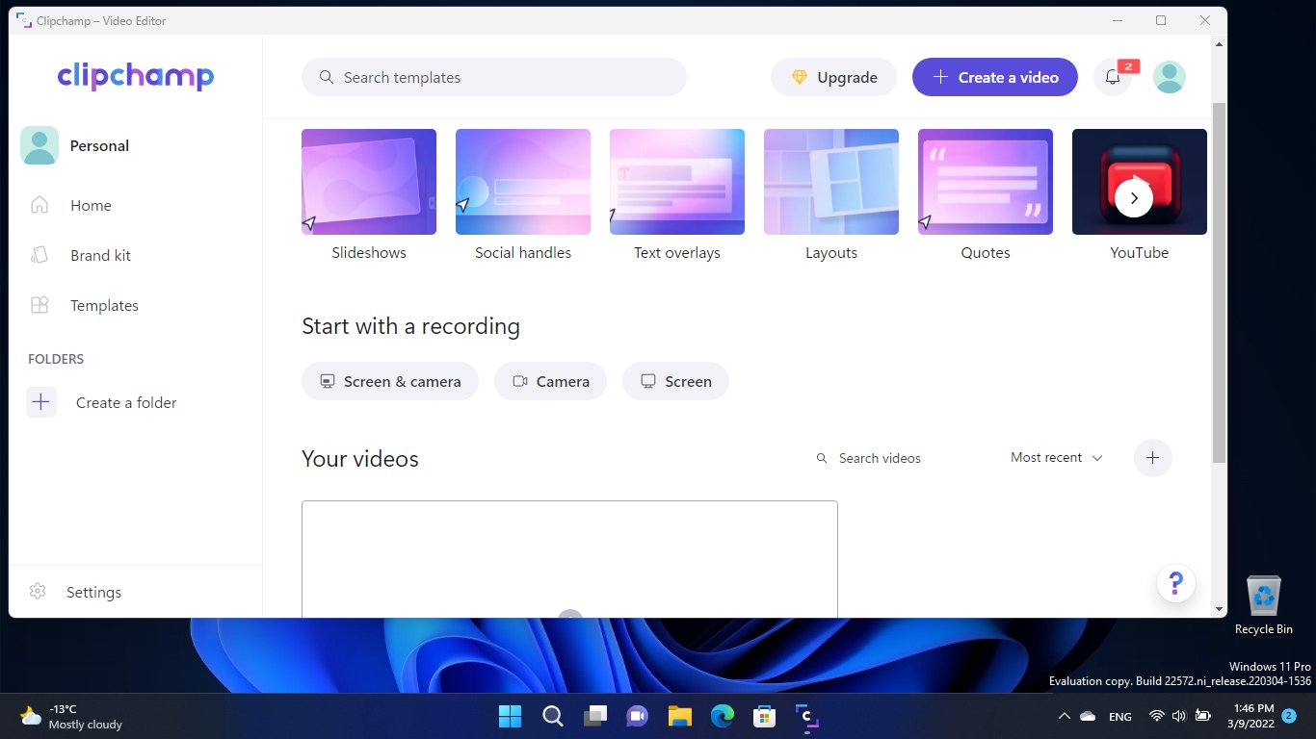
Task: Click the Templates grid icon in the sidebar
Action: point(39,305)
